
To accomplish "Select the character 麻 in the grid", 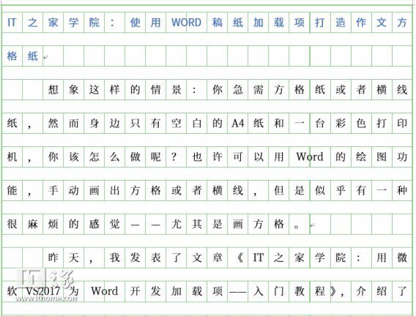I will (33, 224).
